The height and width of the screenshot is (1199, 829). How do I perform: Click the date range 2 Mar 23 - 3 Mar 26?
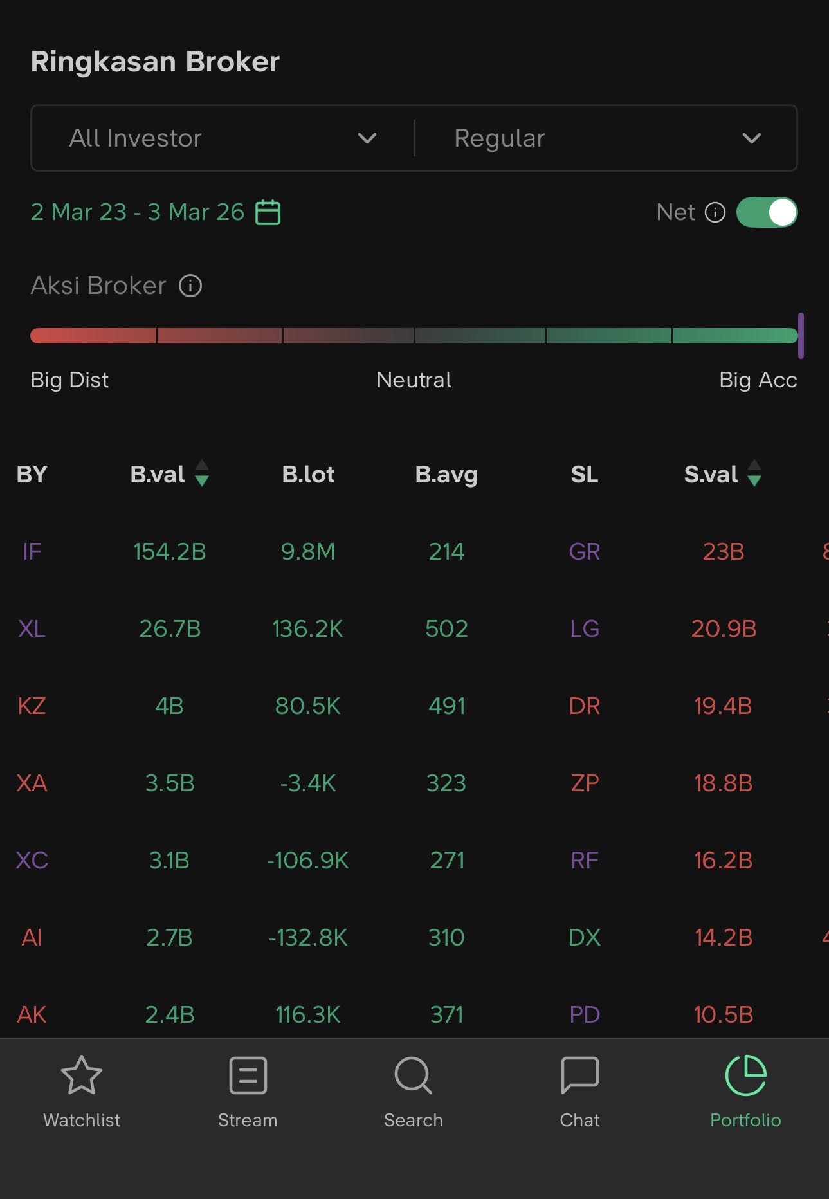138,212
